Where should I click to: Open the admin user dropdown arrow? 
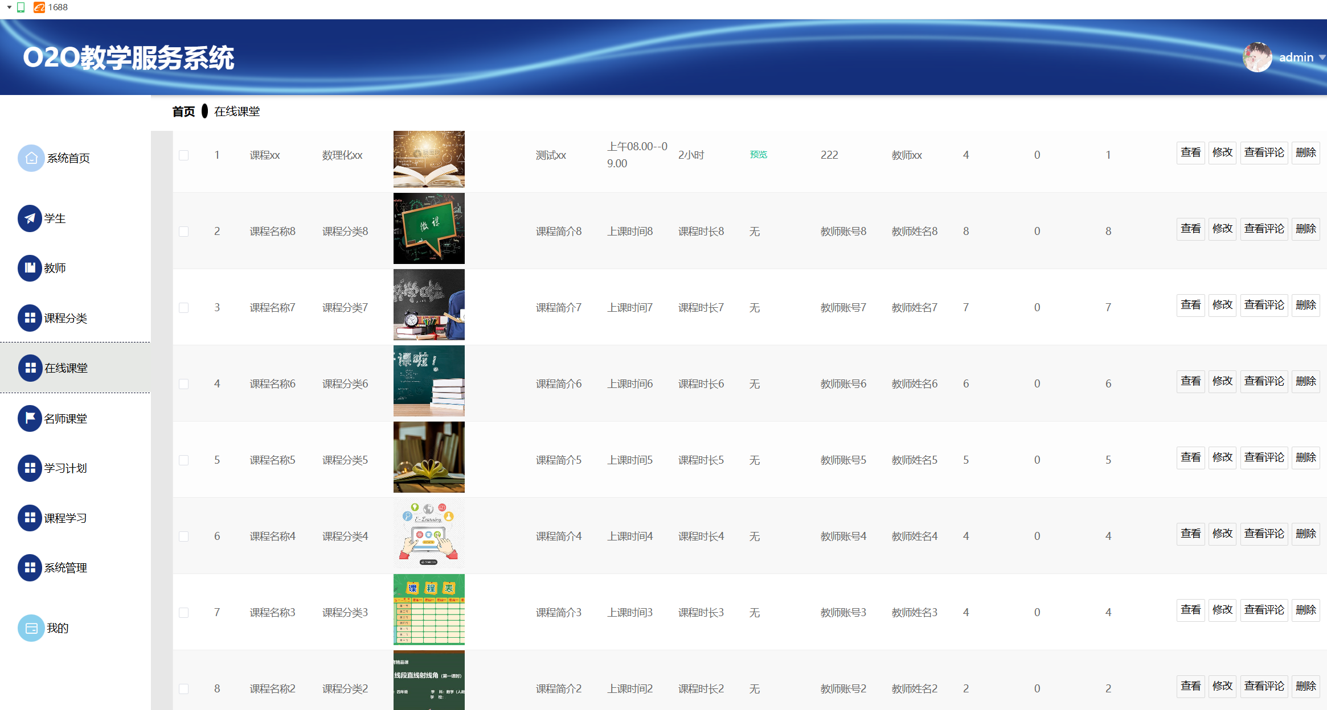tap(1322, 57)
